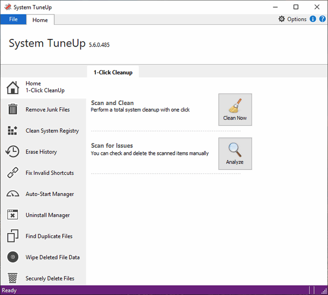328x295 pixels.
Task: Go to Remove Junk Files label
Action: click(x=48, y=109)
